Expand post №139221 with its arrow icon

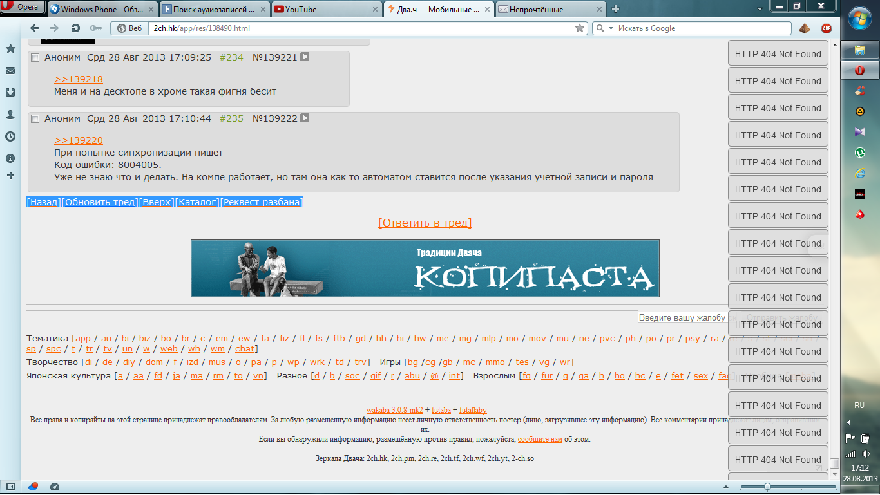[x=305, y=57]
